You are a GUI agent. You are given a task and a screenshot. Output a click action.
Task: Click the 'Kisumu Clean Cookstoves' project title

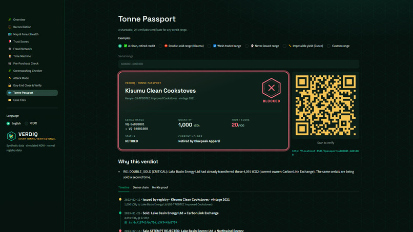point(160,91)
